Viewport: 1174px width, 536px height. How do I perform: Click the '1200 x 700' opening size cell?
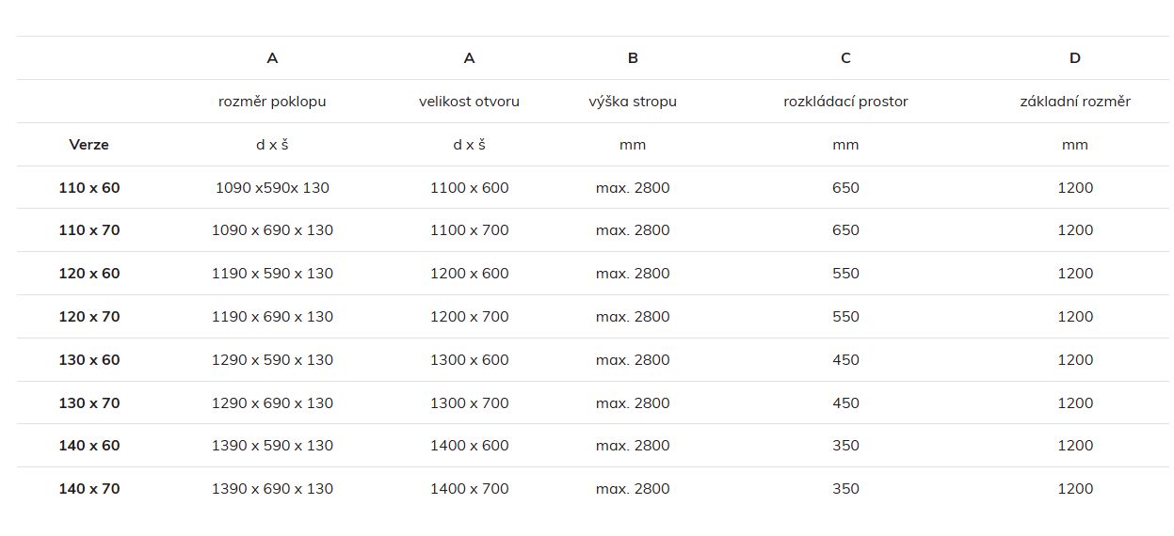(469, 317)
